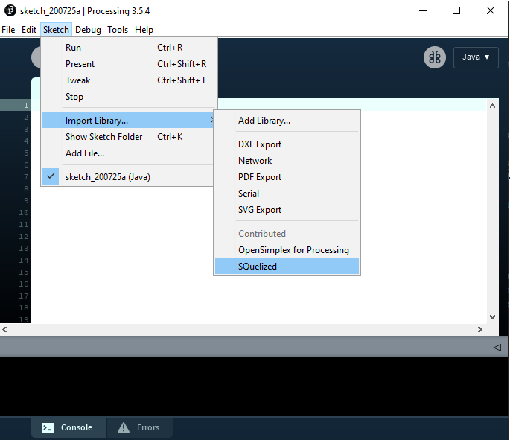Switch to the Console tab
510x440 pixels.
pyautogui.click(x=68, y=427)
